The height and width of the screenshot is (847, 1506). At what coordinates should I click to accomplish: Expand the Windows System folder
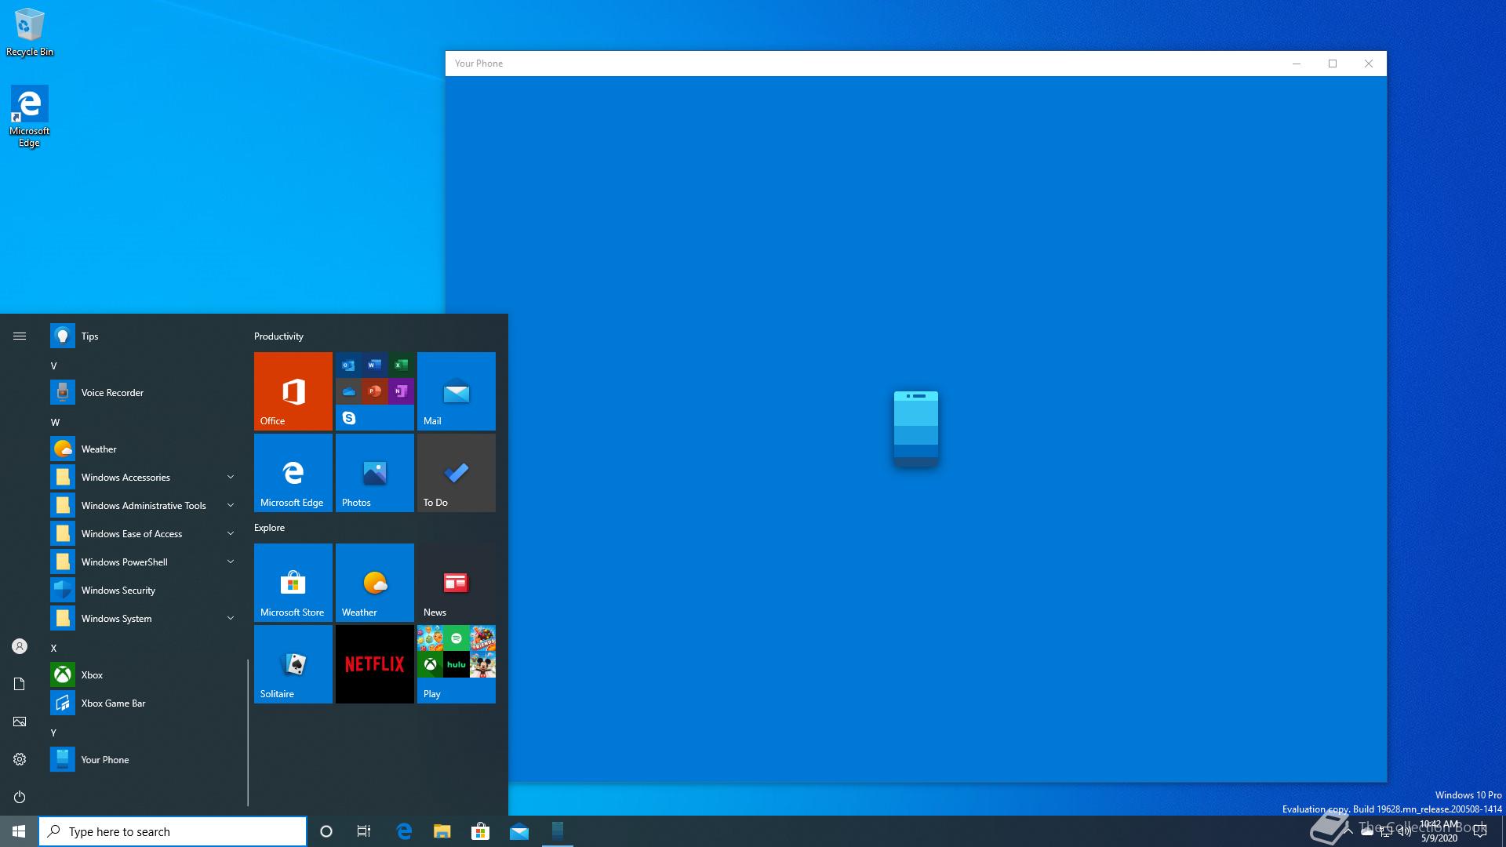[143, 618]
